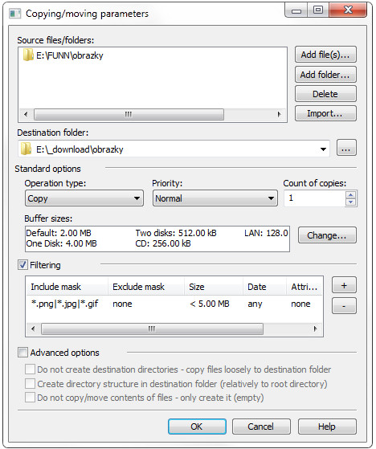Click the Size column header
This screenshot has width=376, height=449.
pyautogui.click(x=214, y=287)
